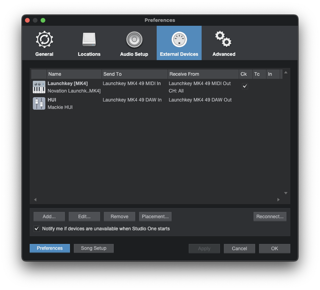
Task: Click the Send To column header
Action: point(135,74)
